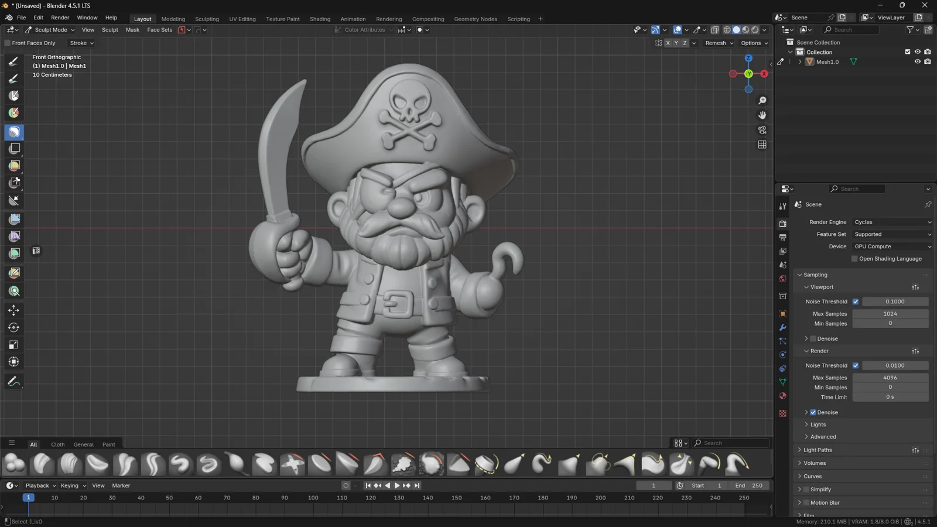This screenshot has height=527, width=937.
Task: Toggle viewport Noise Threshold checkbox
Action: pyautogui.click(x=856, y=302)
